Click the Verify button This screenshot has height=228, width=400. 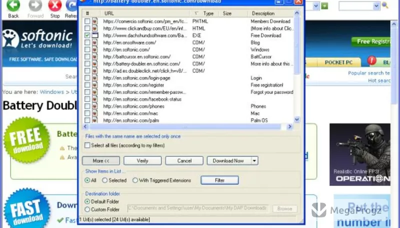coord(142,160)
